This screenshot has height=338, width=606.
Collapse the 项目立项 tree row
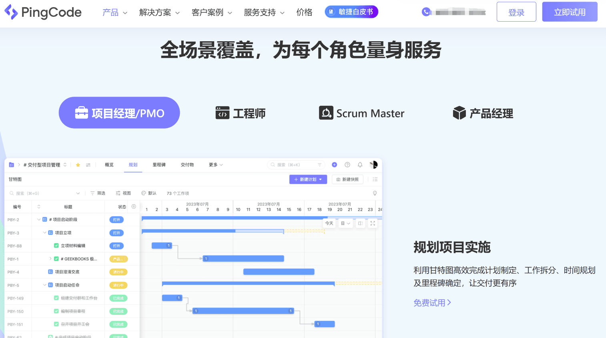pos(44,233)
